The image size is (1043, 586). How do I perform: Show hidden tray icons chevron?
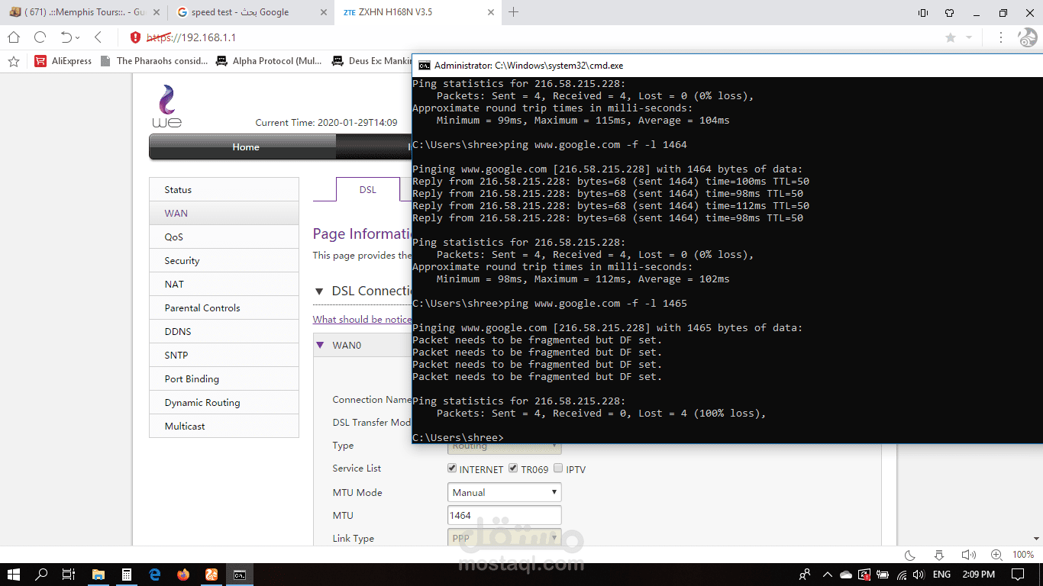tap(826, 575)
